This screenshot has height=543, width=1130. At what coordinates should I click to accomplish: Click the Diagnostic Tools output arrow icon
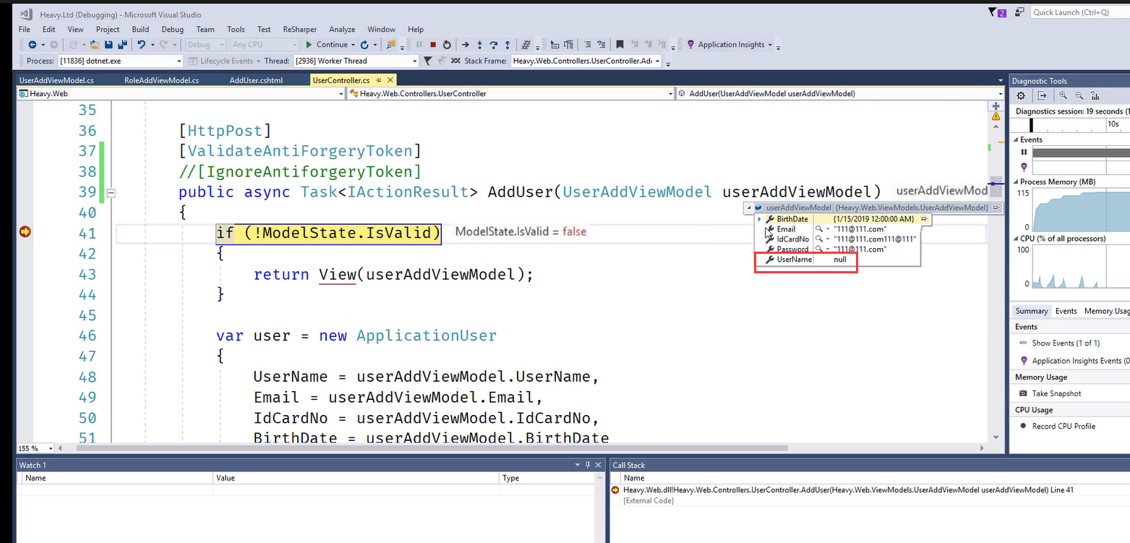click(x=1042, y=95)
